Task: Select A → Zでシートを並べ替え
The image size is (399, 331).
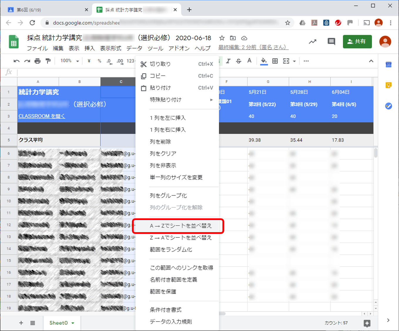Action: pos(177,226)
